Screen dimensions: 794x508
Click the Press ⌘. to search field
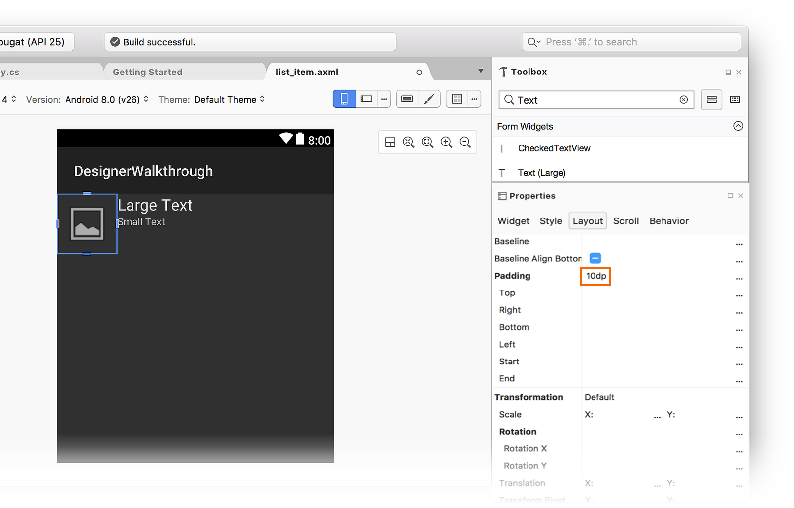click(631, 42)
